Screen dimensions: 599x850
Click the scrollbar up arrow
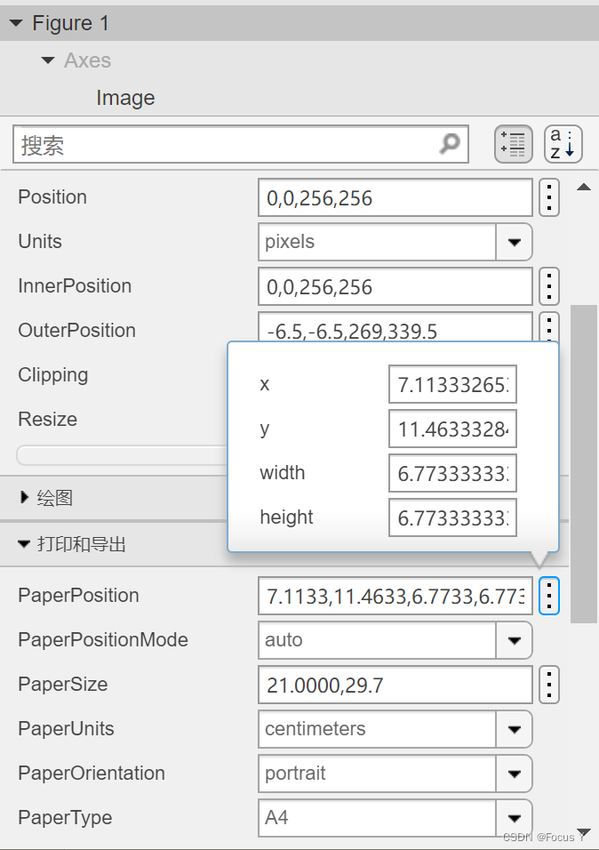click(x=584, y=187)
